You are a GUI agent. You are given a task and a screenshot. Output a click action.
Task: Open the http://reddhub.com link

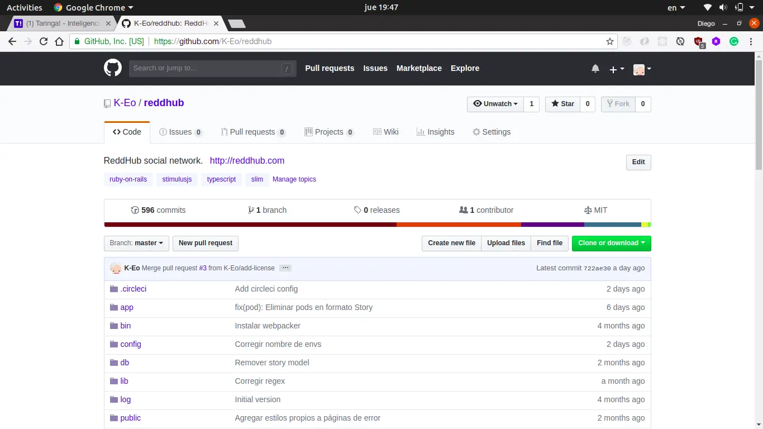click(247, 160)
